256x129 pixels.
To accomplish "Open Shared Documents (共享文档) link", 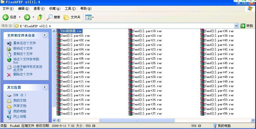I will point(20,106).
